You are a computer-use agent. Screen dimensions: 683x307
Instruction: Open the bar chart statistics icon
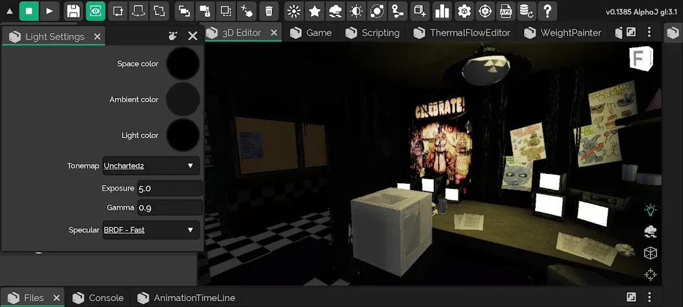[442, 11]
